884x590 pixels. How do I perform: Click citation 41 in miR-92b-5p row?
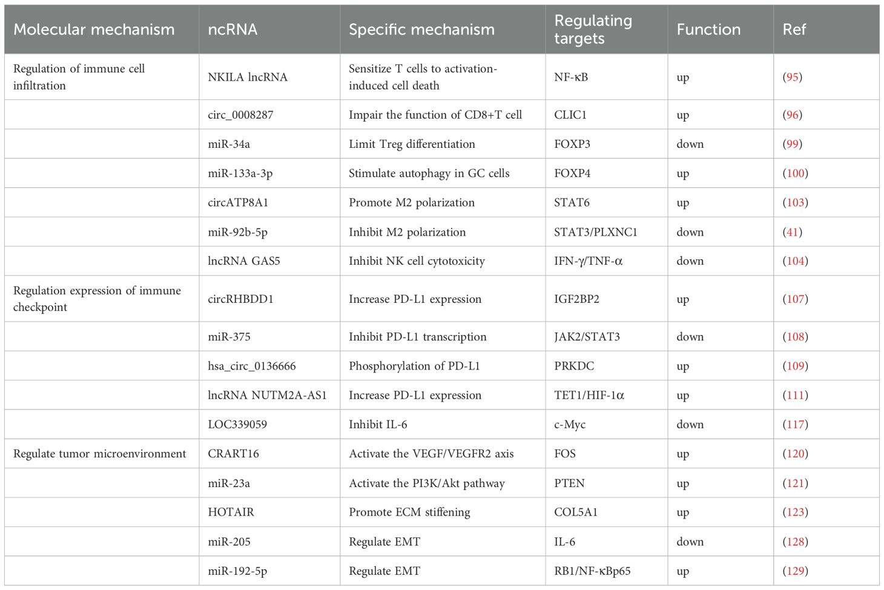pos(792,232)
